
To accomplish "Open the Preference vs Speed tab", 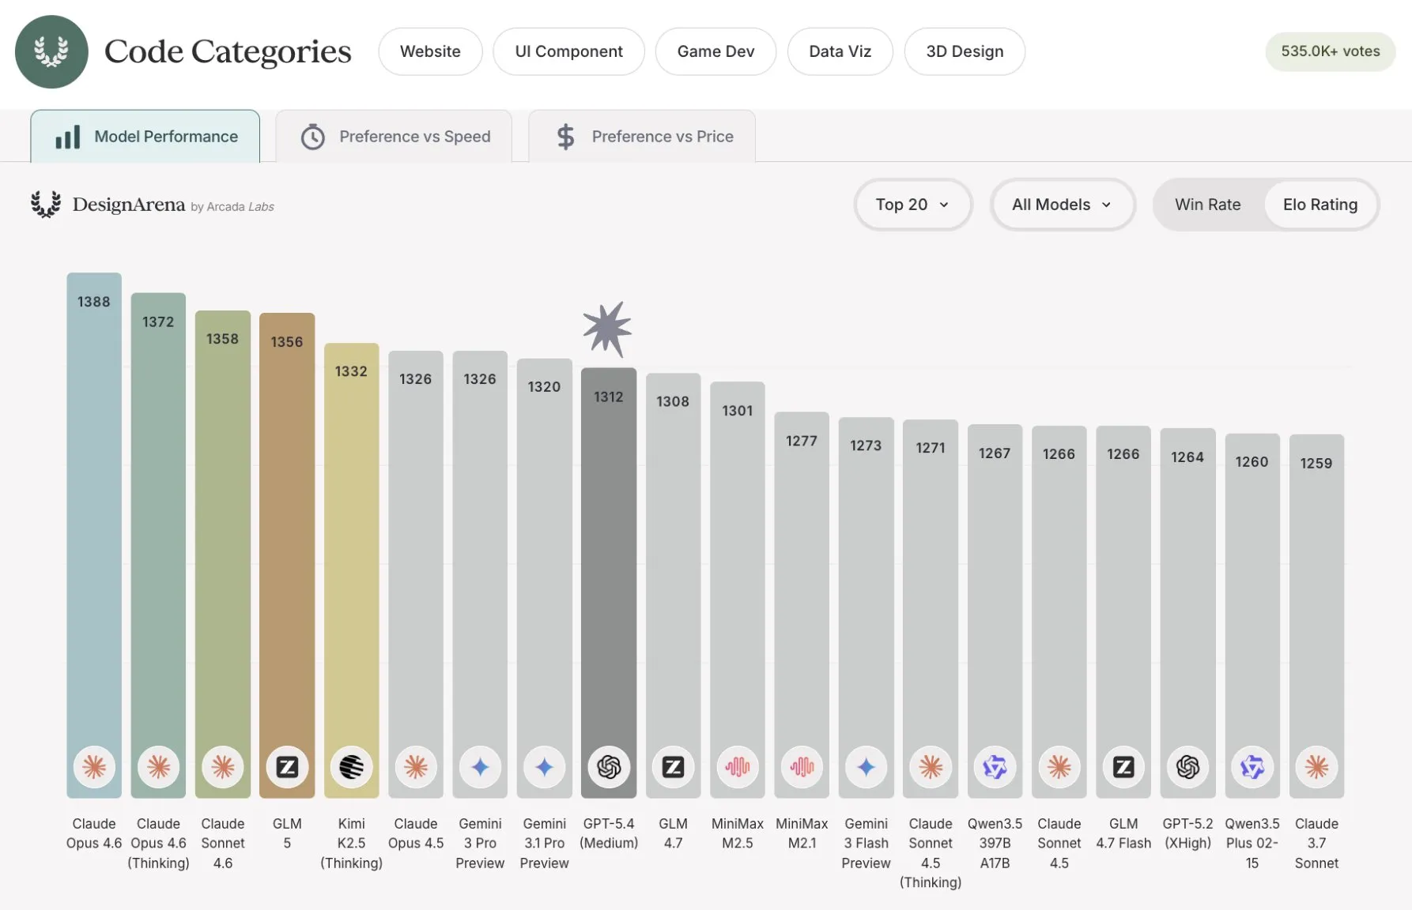I will coord(395,137).
